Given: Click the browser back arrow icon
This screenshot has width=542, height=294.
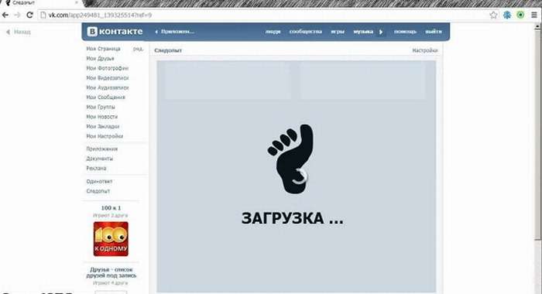Looking at the screenshot, I should tap(5, 15).
